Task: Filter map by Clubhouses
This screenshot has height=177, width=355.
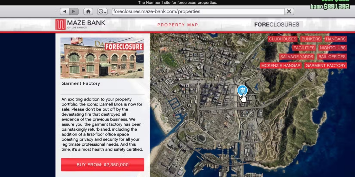Action: click(282, 39)
